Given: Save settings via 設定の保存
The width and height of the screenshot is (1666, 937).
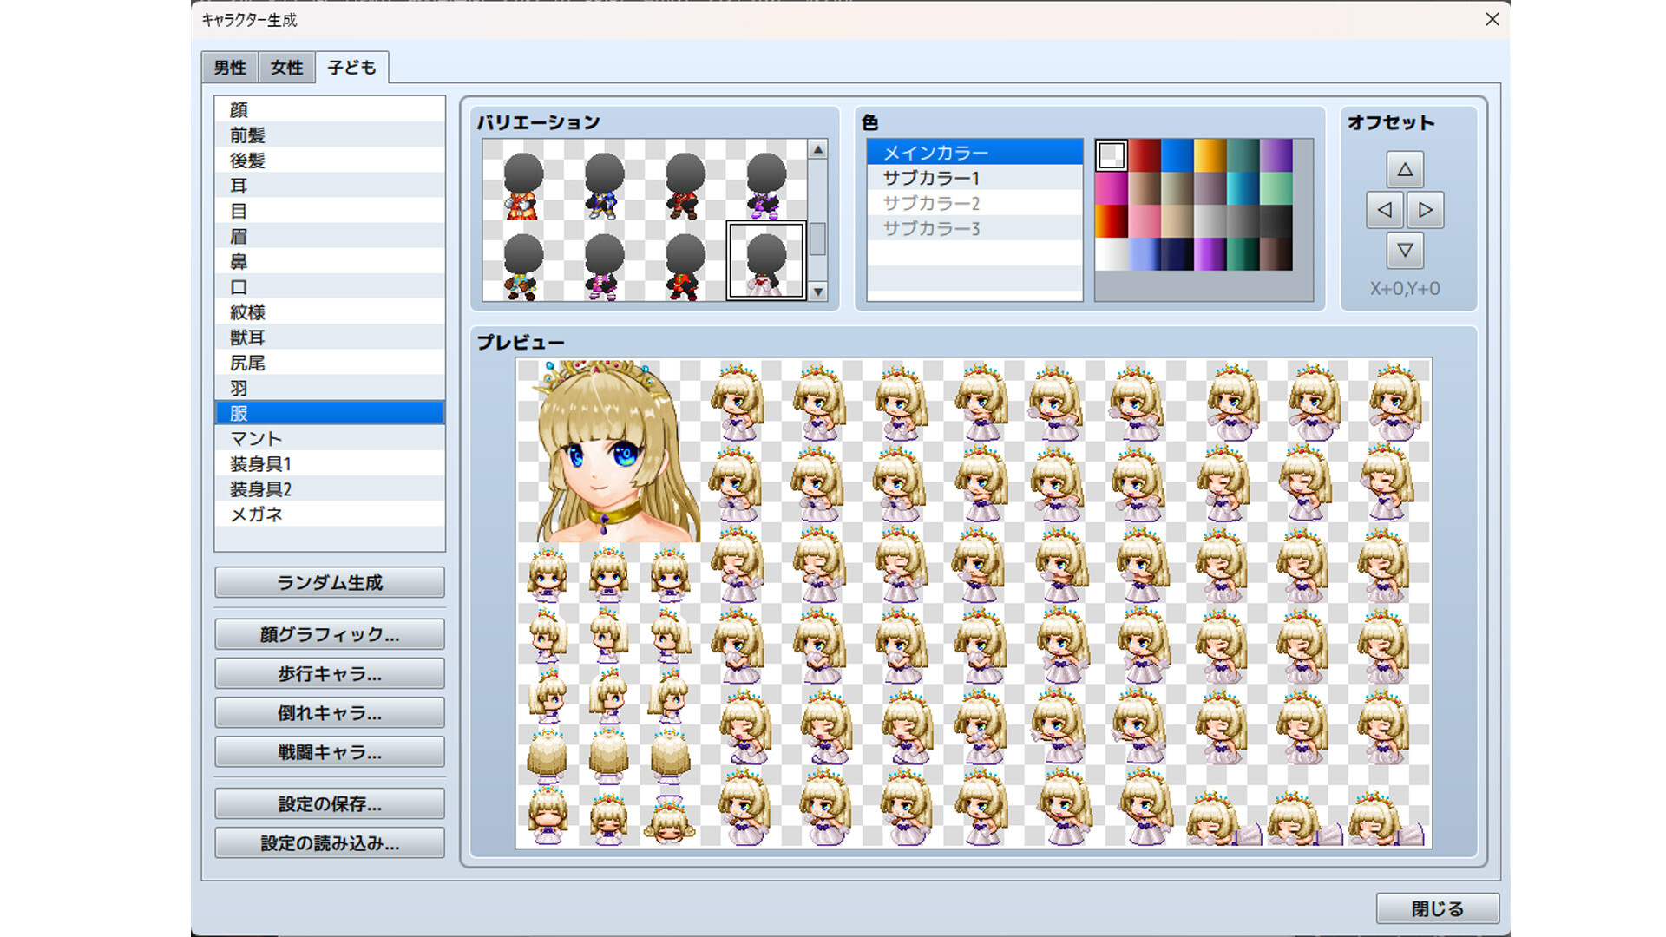Looking at the screenshot, I should point(329,803).
